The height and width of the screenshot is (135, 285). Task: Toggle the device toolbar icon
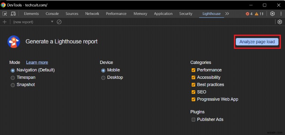pyautogui.click(x=13, y=14)
